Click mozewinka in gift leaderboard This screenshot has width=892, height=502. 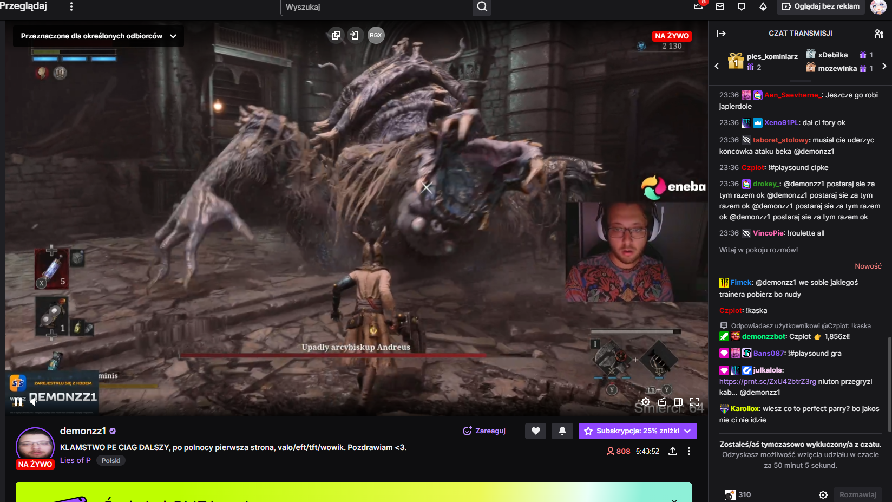click(x=837, y=68)
